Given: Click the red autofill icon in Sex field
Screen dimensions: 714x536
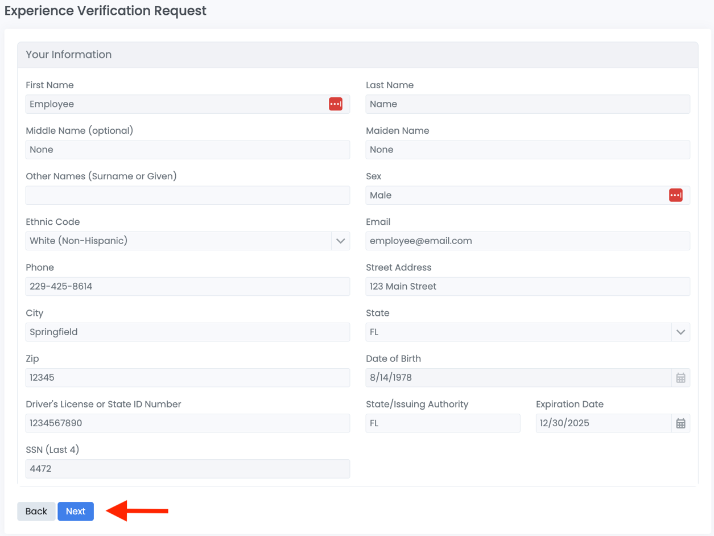Looking at the screenshot, I should coord(676,195).
